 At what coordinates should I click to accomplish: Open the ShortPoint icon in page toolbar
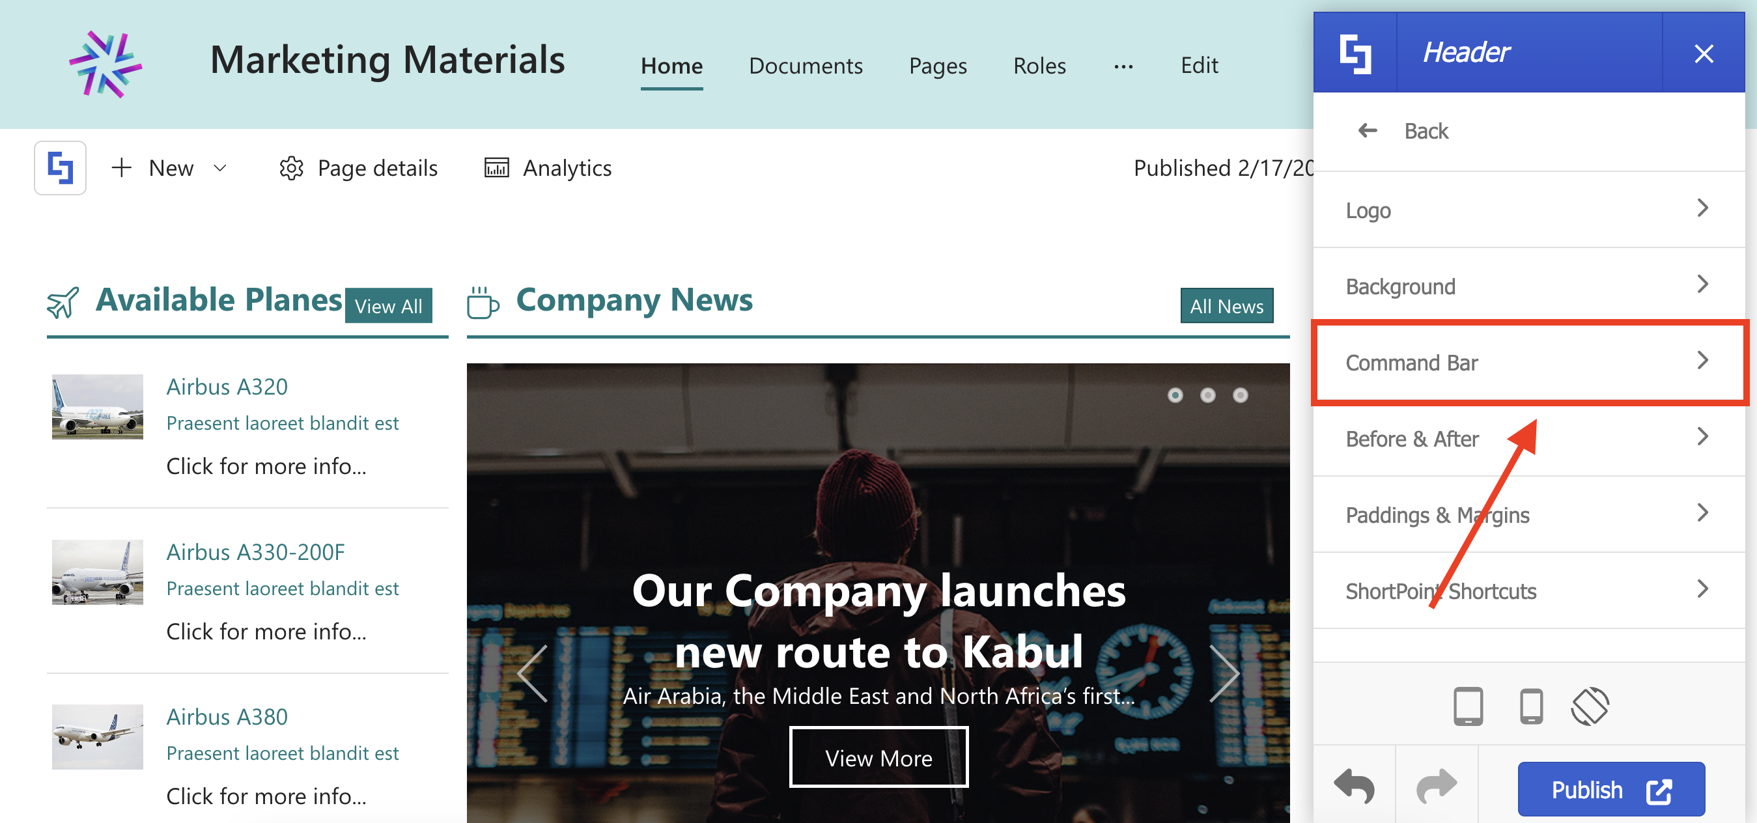coord(61,168)
